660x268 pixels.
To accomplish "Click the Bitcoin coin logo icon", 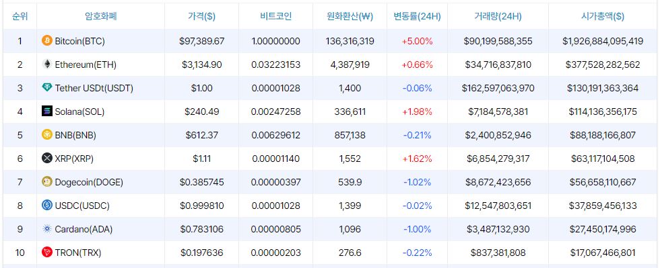I will click(x=47, y=41).
